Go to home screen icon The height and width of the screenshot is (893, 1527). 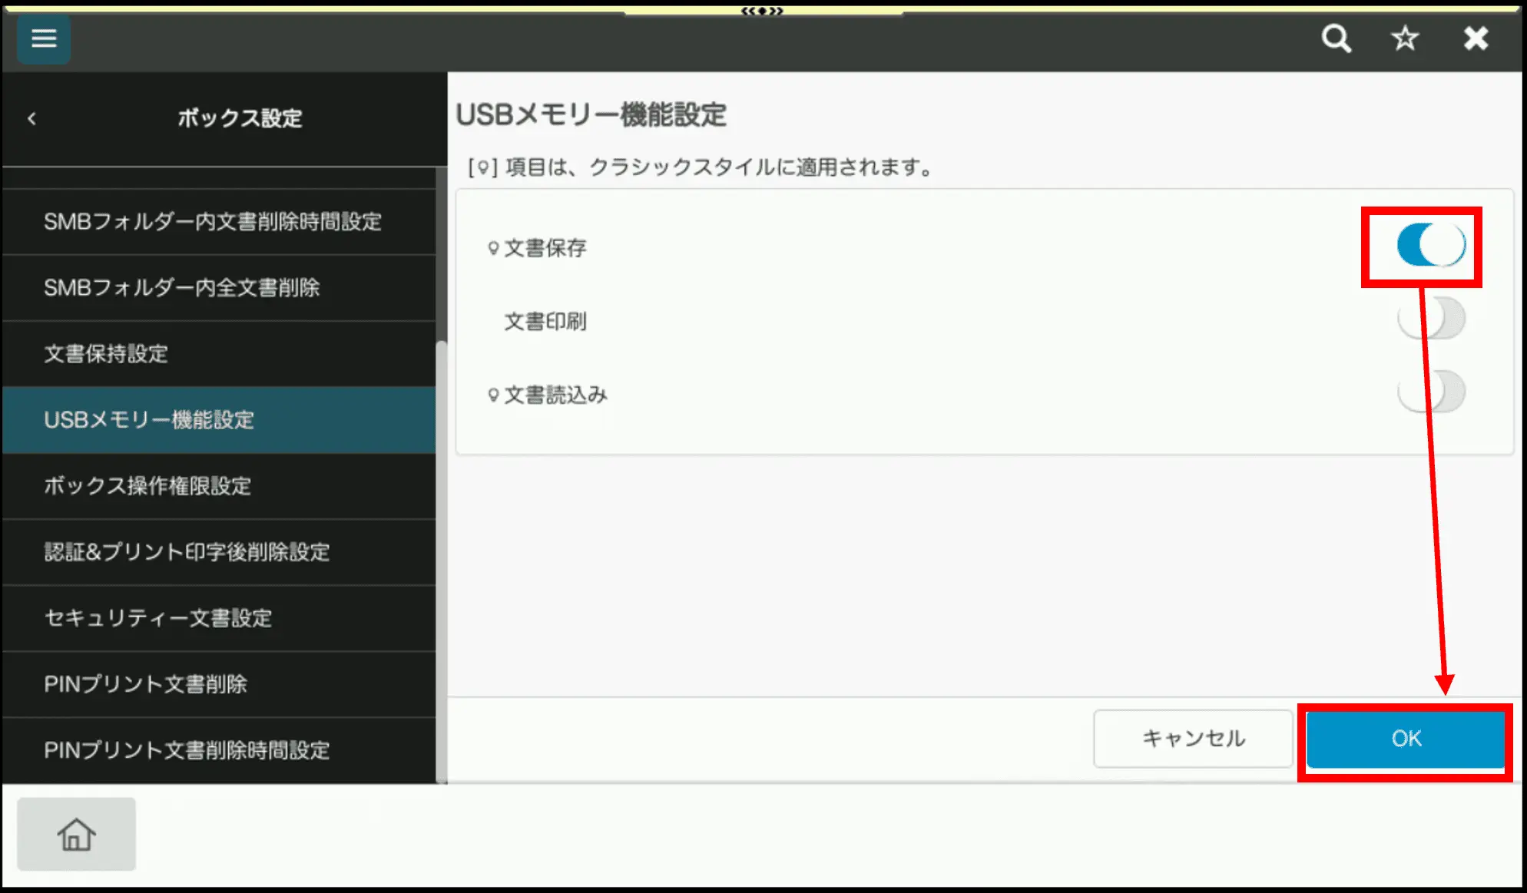coord(76,834)
